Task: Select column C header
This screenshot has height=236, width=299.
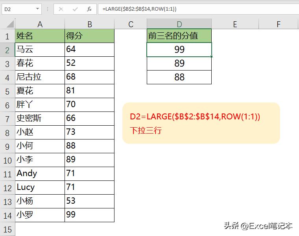Action: click(131, 24)
